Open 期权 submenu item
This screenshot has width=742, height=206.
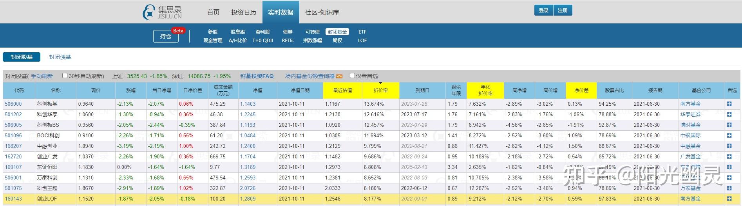tap(337, 41)
